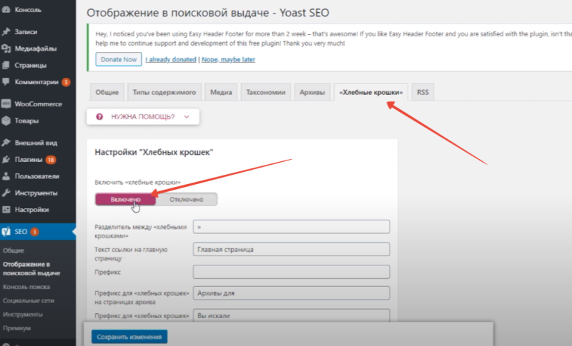This screenshot has height=346, width=572.
Task: Open the Пользователи menu item
Action: click(38, 176)
